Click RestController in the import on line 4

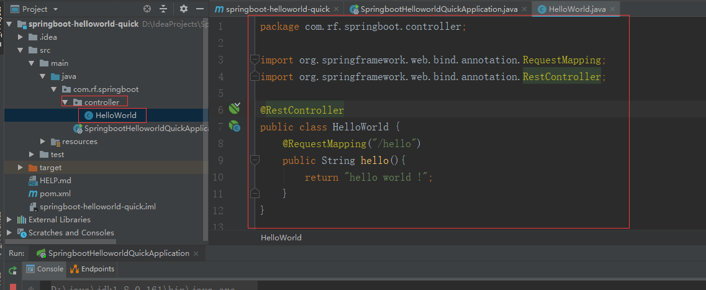[561, 77]
